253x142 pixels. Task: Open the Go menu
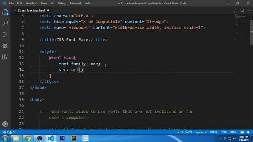pos(52,3)
